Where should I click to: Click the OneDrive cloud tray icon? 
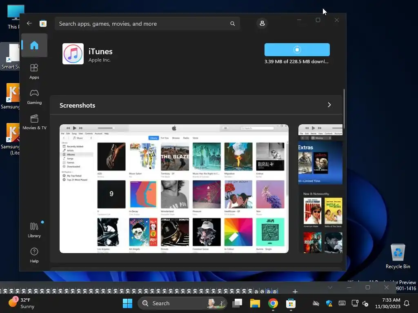pyautogui.click(x=316, y=303)
